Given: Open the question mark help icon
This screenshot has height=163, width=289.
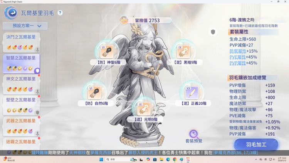Looking at the screenshot, I should click(60, 13).
